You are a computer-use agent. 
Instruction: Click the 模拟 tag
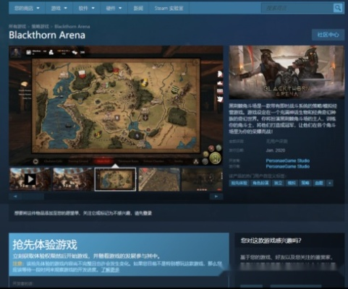pyautogui.click(x=292, y=183)
